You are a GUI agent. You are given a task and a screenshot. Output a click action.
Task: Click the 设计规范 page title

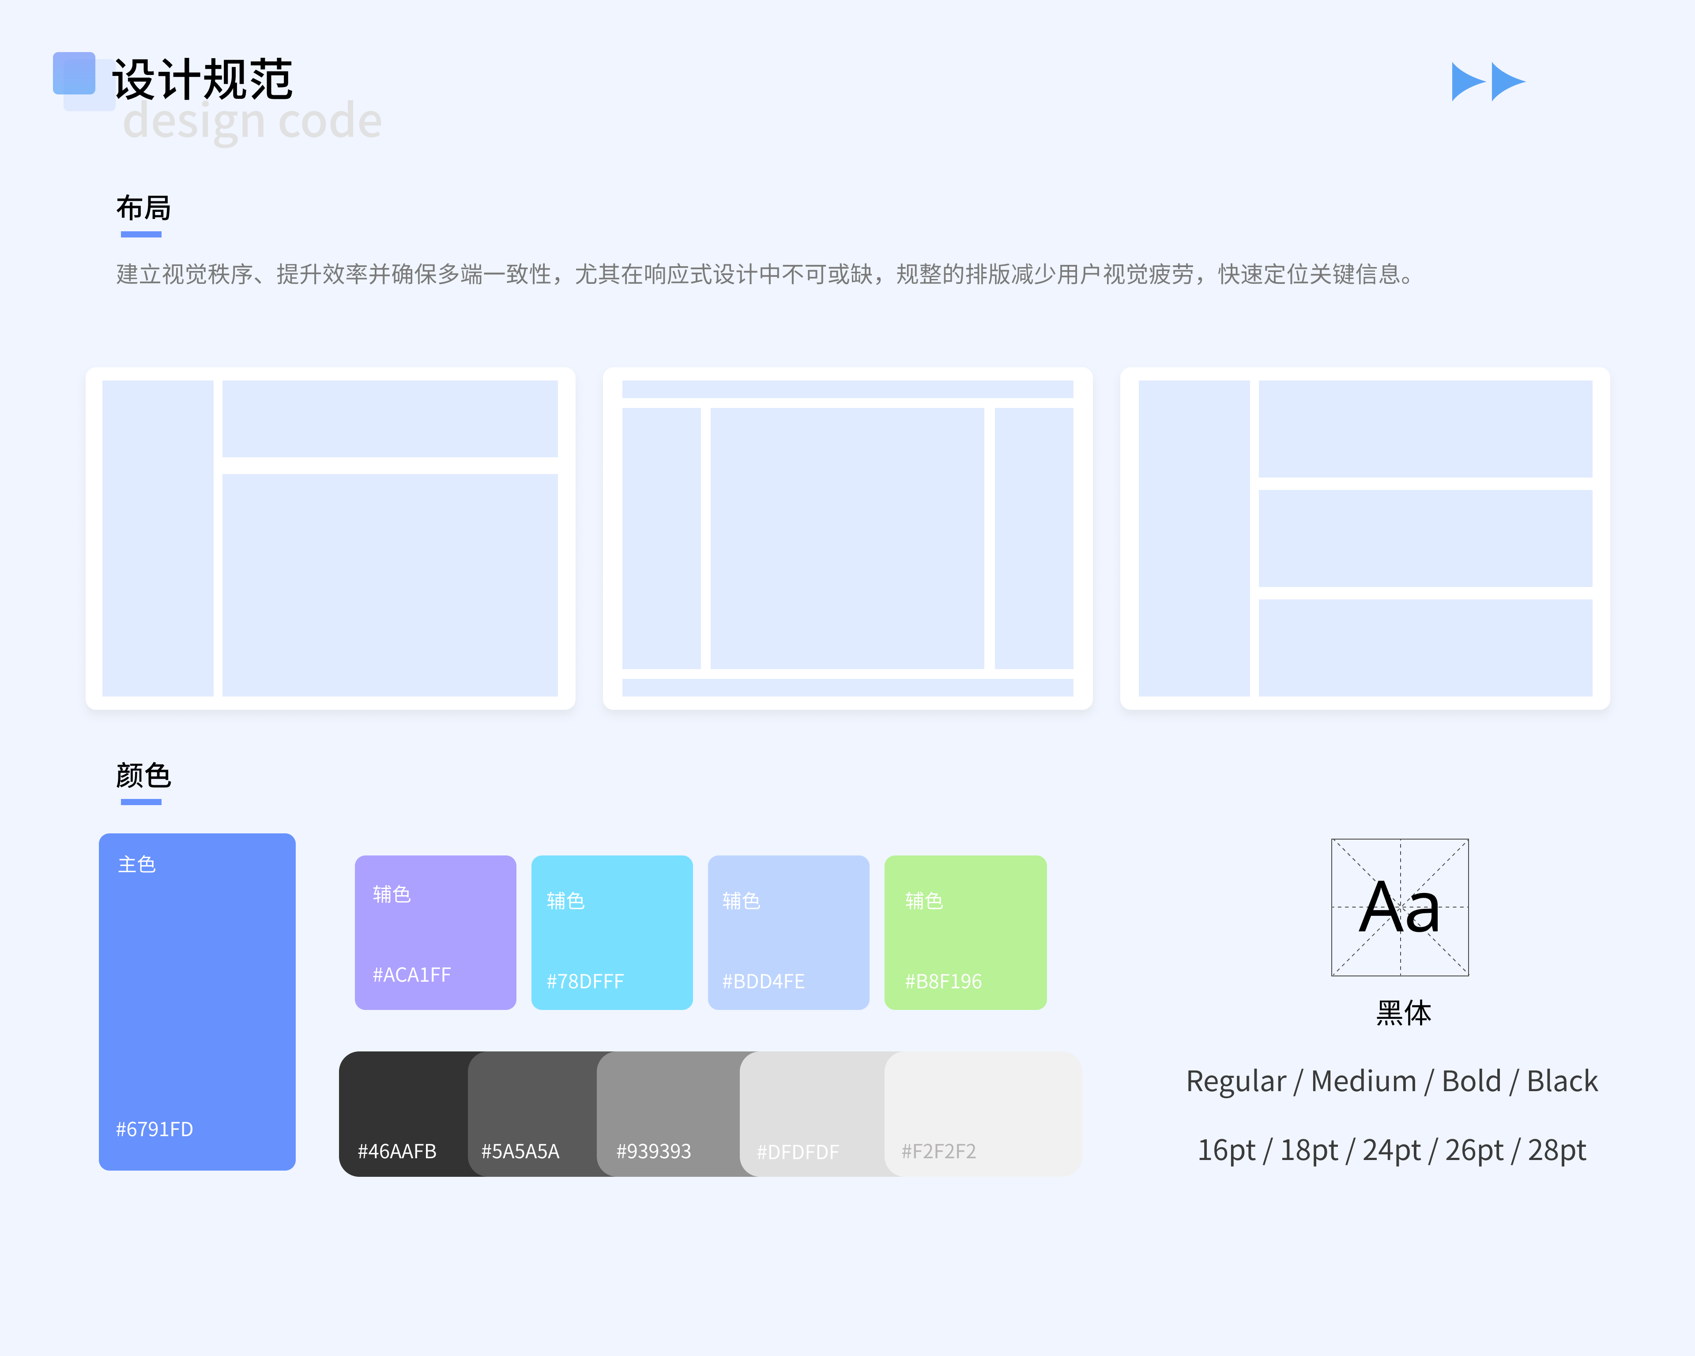[202, 79]
